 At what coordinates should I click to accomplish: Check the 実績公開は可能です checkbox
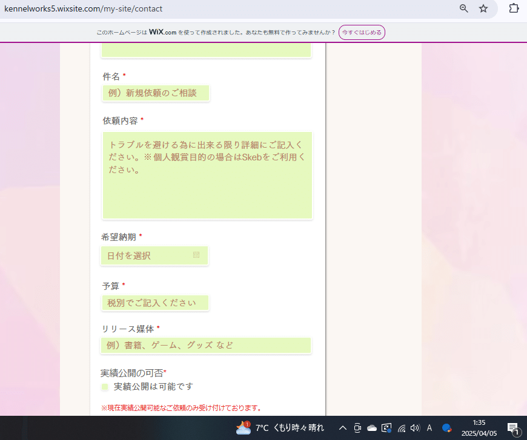(105, 387)
